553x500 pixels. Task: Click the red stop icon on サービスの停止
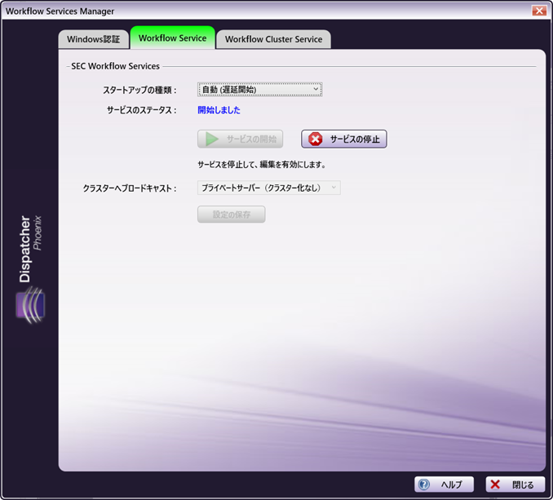coord(316,139)
